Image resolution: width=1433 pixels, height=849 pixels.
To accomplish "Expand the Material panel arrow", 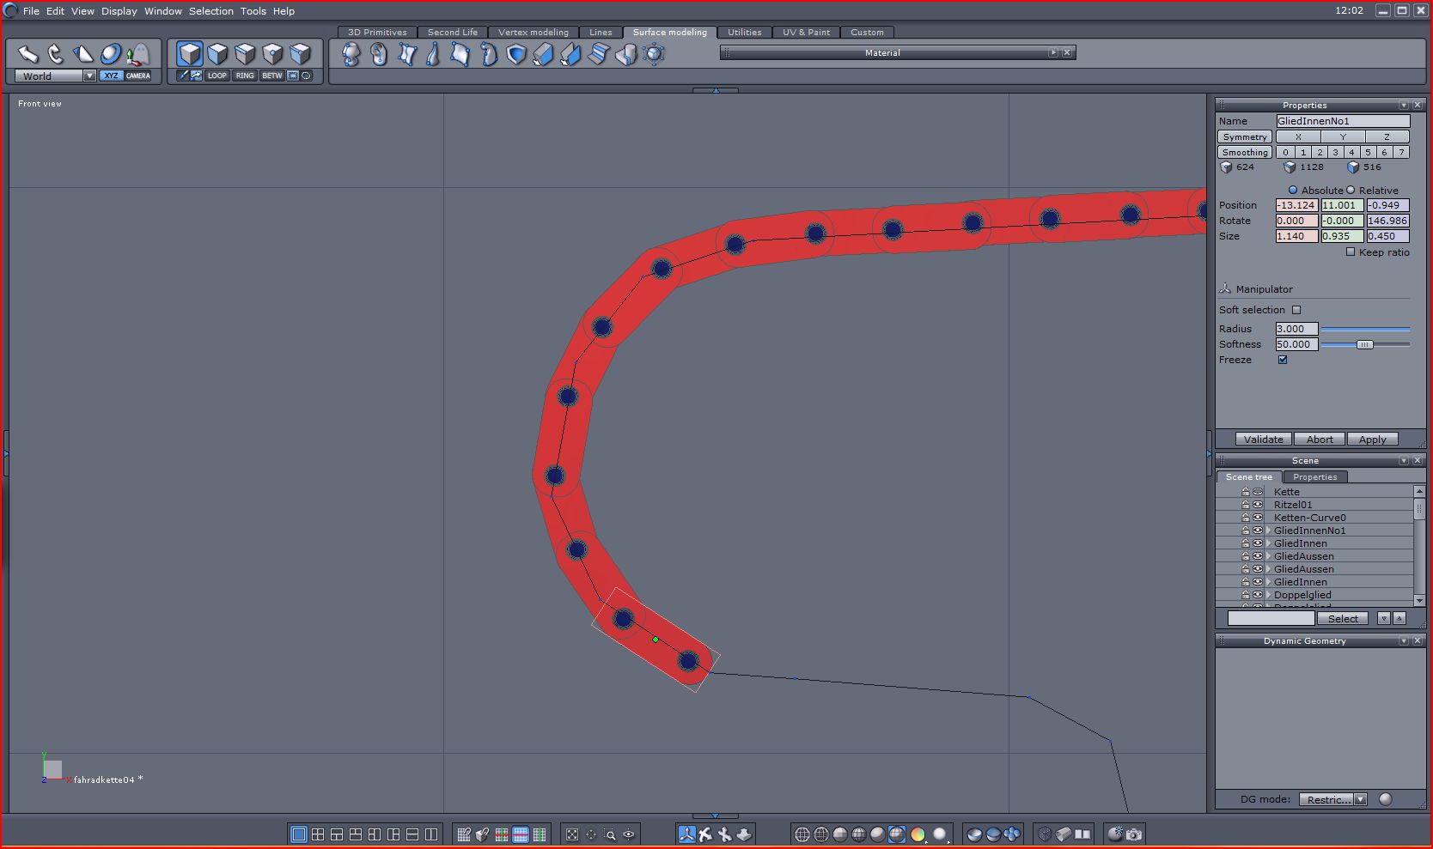I will [1053, 52].
